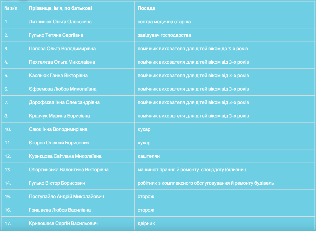Click the 'Прізвище, ім'я, по батькові' column header
The image size is (316, 231).
click(x=60, y=8)
